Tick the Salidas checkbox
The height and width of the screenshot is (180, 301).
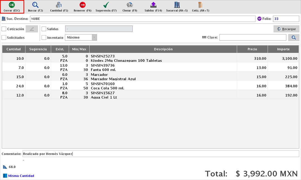(x=44, y=29)
